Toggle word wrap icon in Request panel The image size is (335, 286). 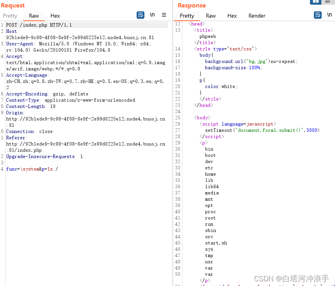pos(140,15)
